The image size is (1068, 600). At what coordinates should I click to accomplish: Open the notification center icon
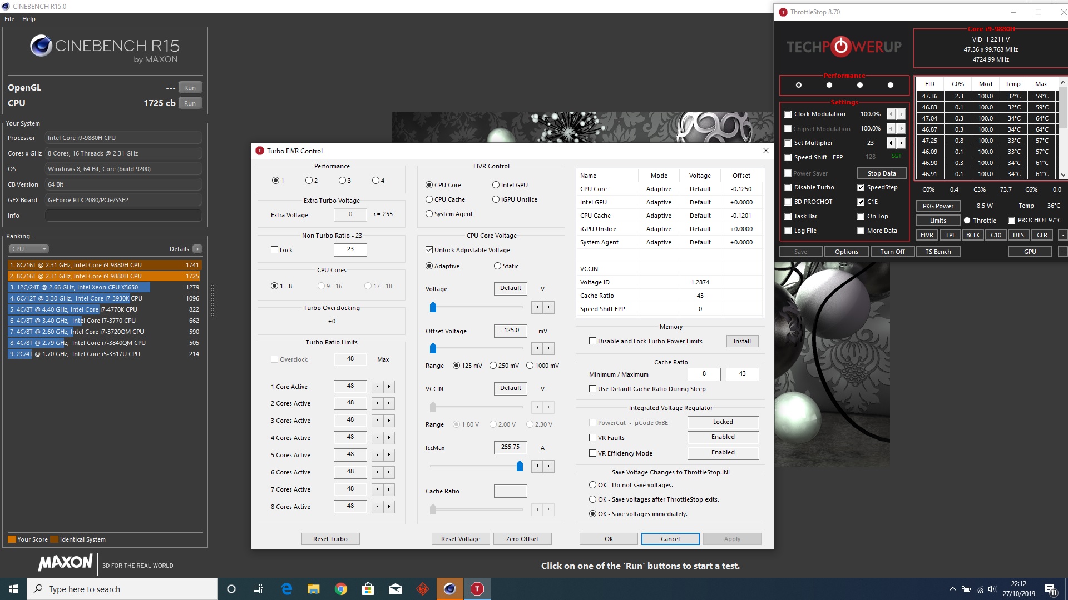1051,589
